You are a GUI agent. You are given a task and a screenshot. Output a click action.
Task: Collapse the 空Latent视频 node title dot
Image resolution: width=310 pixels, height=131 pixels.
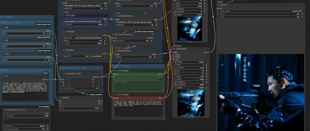(x=64, y=74)
